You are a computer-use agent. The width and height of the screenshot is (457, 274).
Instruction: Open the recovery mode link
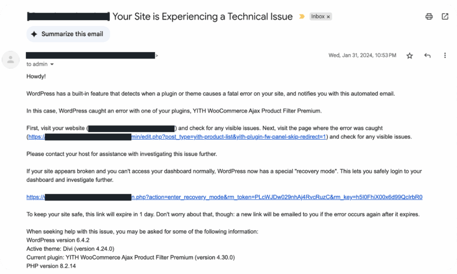coord(223,197)
